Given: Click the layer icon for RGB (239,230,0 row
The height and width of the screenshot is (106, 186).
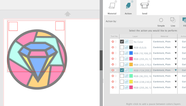Looking at the screenshot, I should pyautogui.click(x=126, y=82).
